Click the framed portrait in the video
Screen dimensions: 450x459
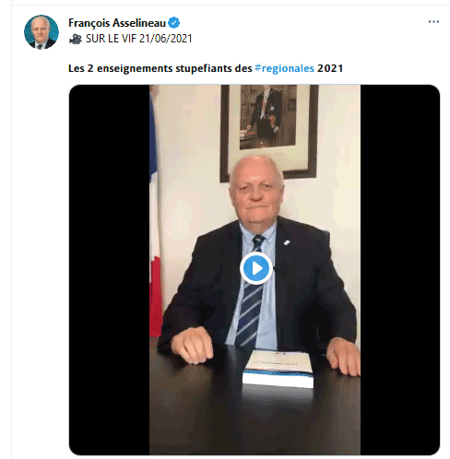click(269, 131)
